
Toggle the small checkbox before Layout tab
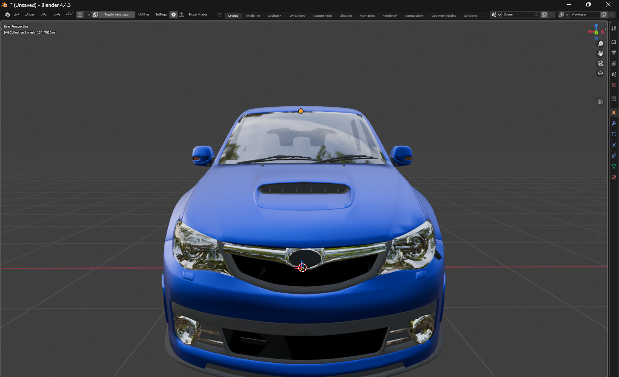coord(219,15)
